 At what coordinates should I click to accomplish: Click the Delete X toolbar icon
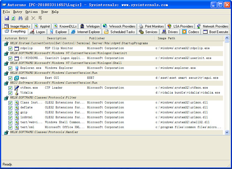click(33, 18)
